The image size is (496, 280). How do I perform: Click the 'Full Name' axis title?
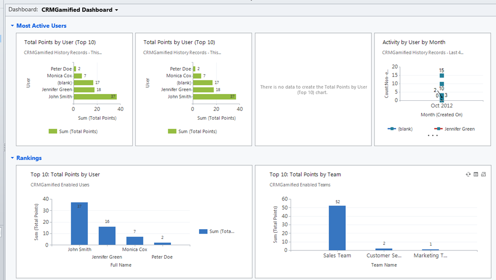tap(121, 265)
